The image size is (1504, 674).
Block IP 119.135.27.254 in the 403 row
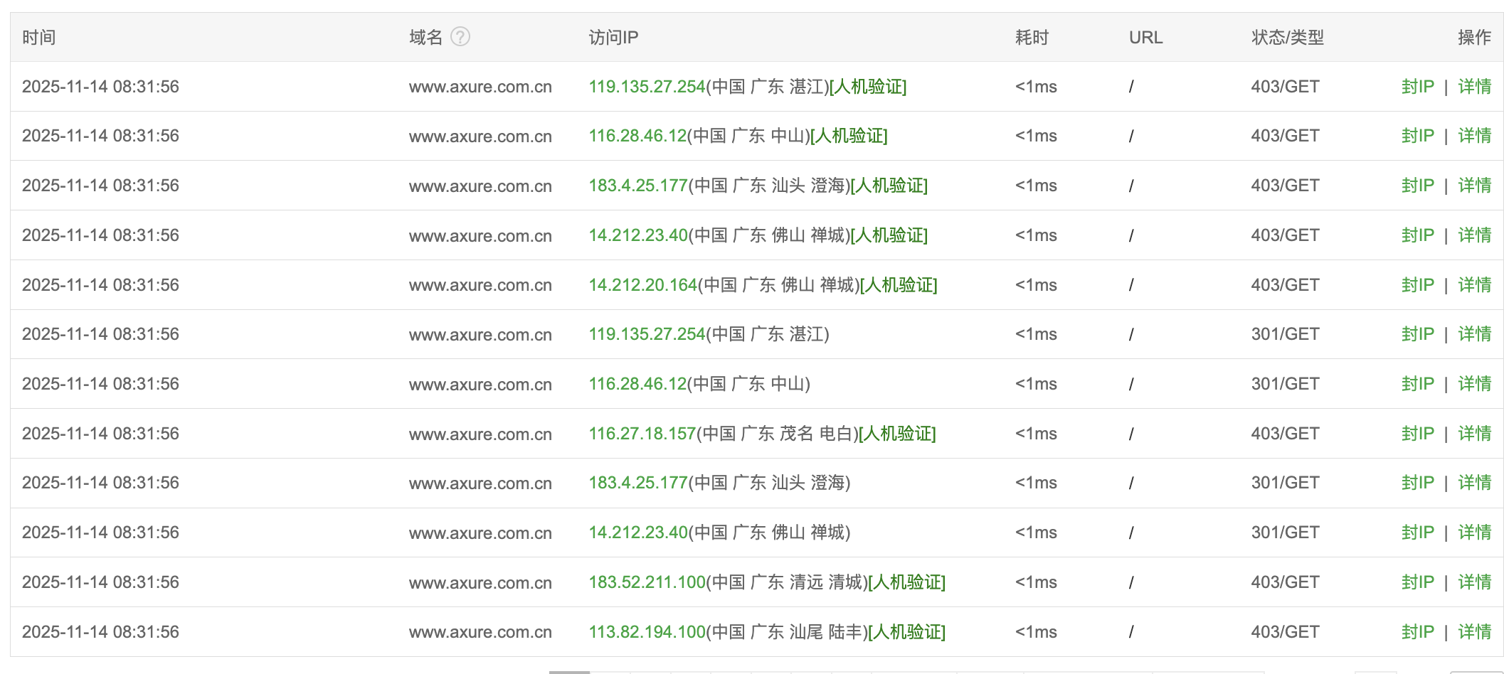(1417, 87)
